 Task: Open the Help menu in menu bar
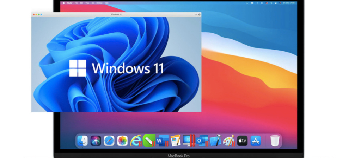(x=106, y=2)
